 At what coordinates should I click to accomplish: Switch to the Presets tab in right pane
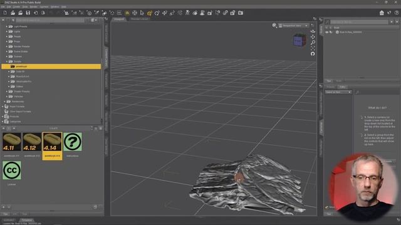330,87
